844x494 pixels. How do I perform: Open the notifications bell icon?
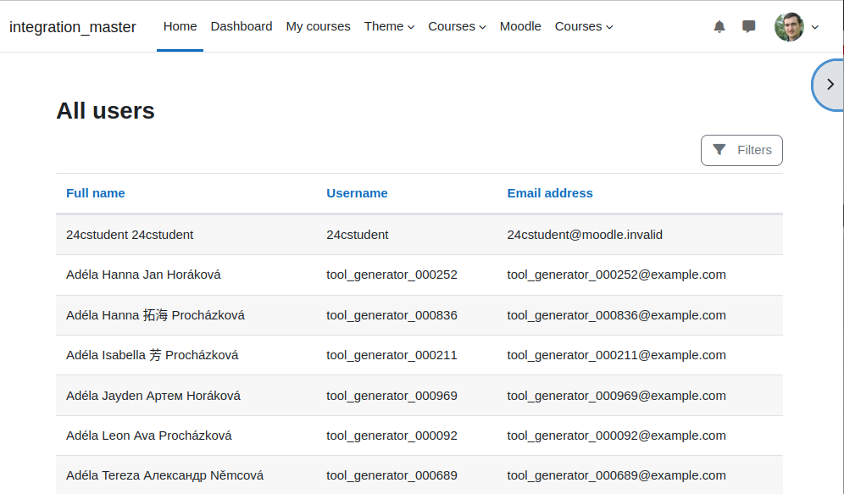(x=719, y=26)
